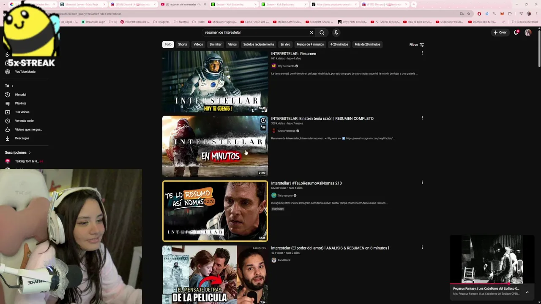The image size is (541, 304).
Task: Click the magnifying glass search button
Action: [322, 33]
